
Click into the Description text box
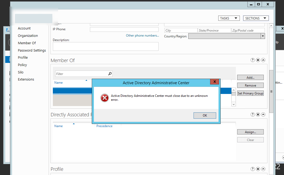pos(106,46)
